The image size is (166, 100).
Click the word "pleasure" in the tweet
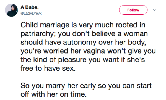(72, 60)
